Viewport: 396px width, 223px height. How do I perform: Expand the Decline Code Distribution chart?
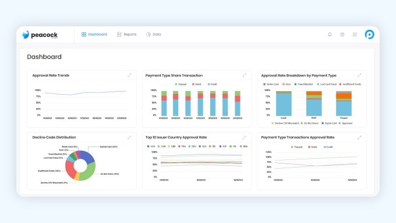click(129, 137)
